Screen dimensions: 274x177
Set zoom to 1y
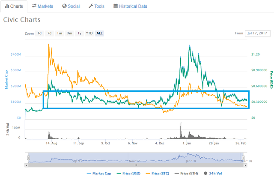[79, 33]
